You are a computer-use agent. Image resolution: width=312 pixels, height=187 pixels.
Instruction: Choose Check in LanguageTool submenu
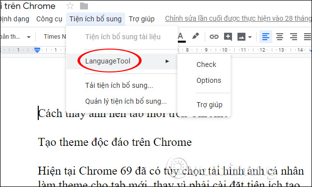[206, 64]
